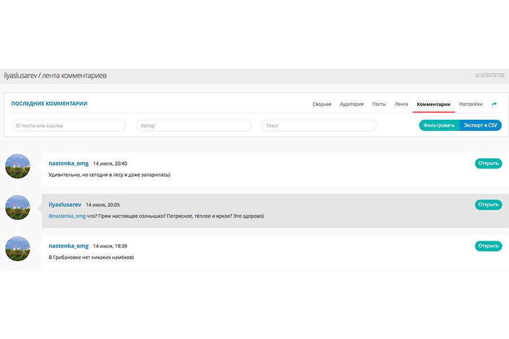Click the timestamp 14 июля, 19:39
The width and height of the screenshot is (509, 339).
[x=110, y=246]
